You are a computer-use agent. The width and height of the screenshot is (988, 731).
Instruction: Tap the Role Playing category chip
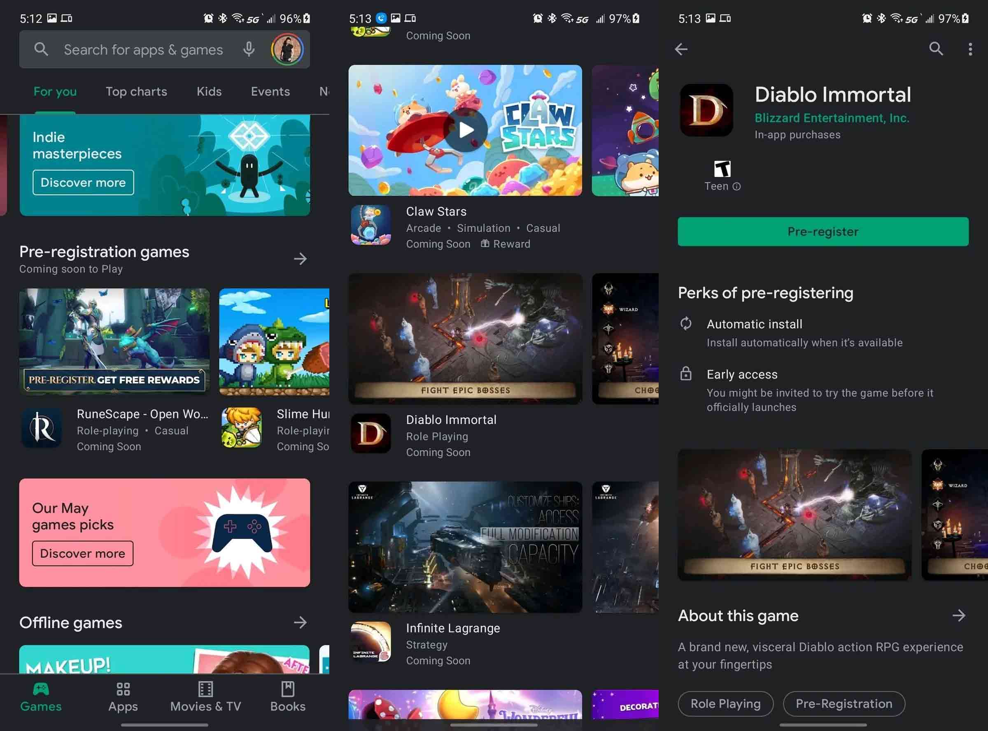[726, 704]
